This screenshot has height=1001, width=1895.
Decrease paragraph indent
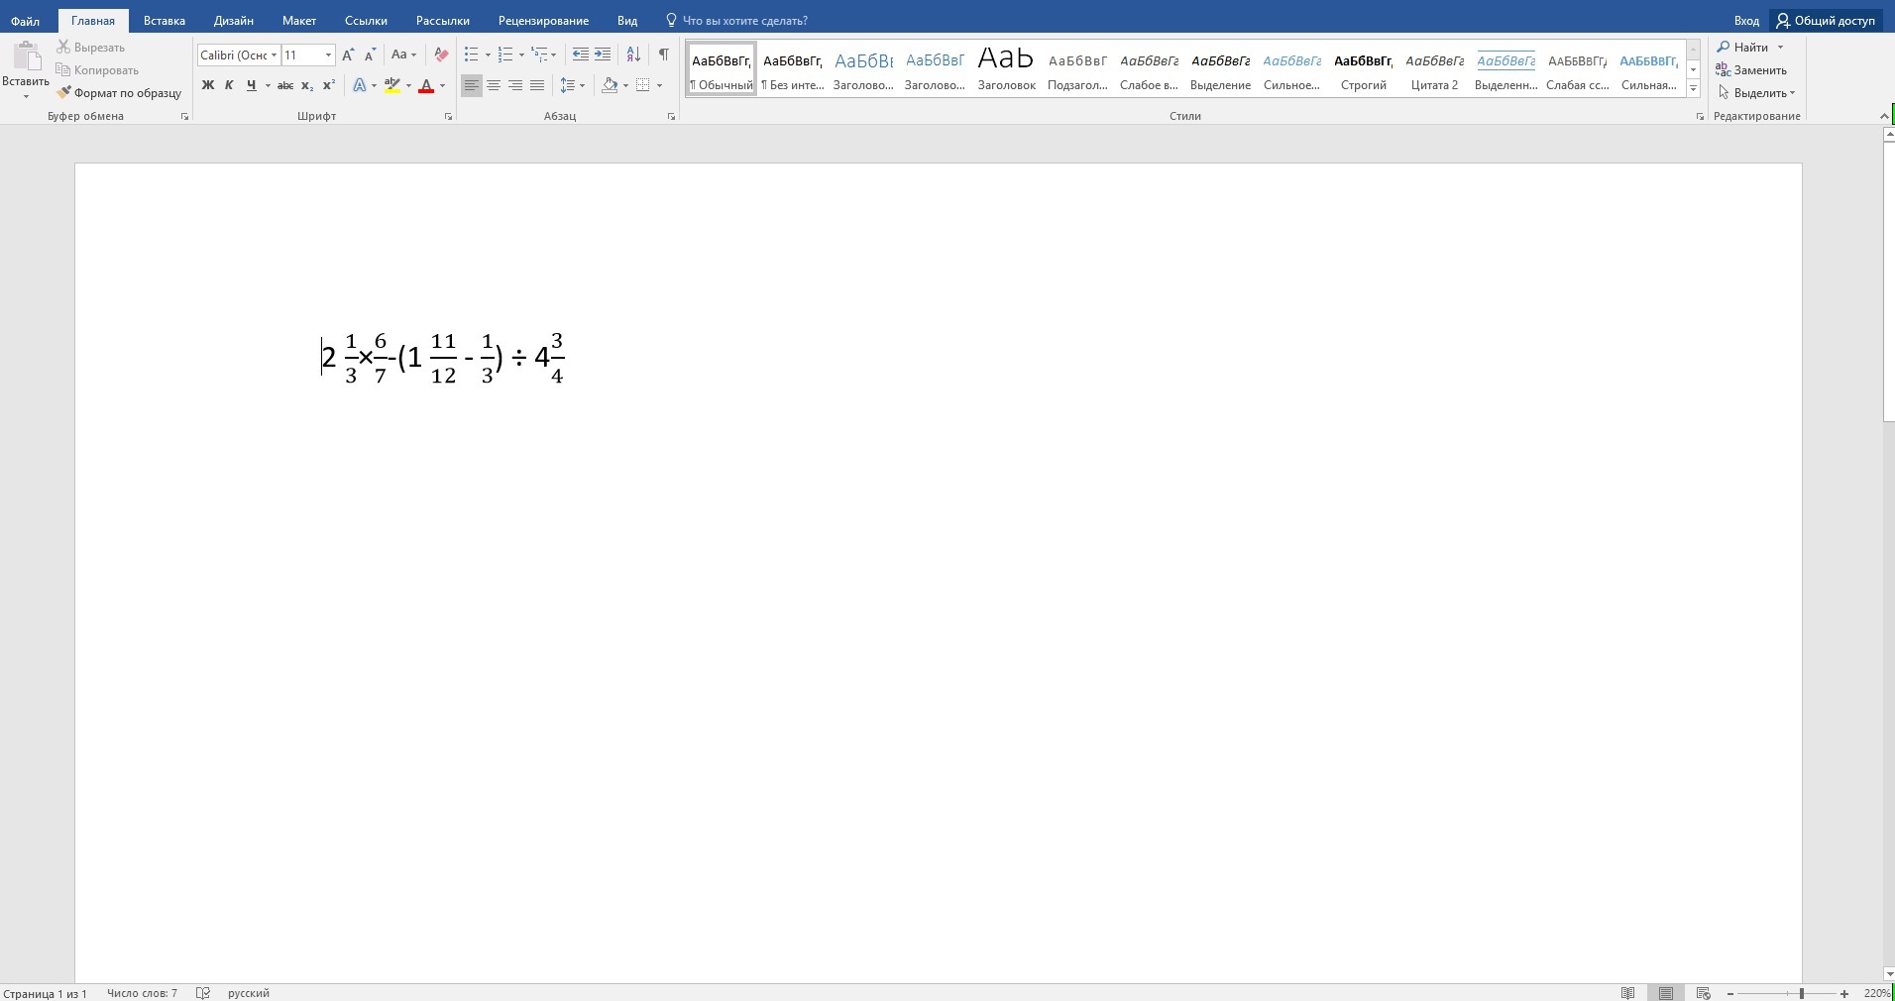tap(581, 55)
